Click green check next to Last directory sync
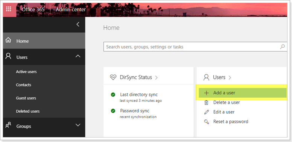The width and height of the screenshot is (292, 142). coord(113,95)
